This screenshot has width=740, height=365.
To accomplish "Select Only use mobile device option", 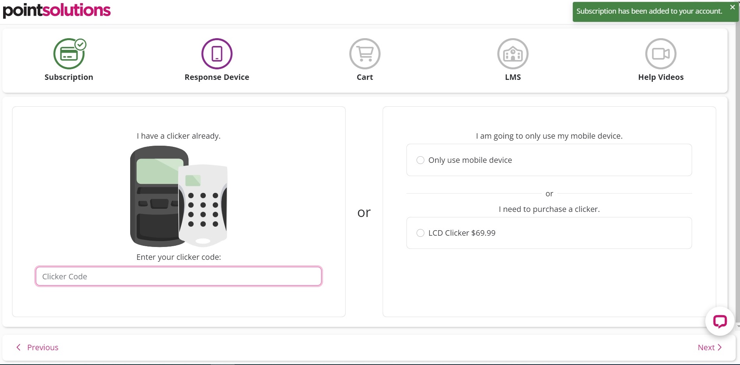I will pyautogui.click(x=420, y=160).
